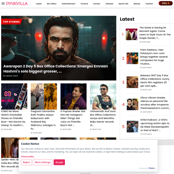Click the Privacy policy link

point(28,156)
